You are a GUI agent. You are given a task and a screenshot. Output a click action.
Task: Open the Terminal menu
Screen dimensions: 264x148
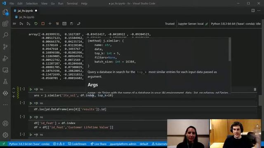72,4
